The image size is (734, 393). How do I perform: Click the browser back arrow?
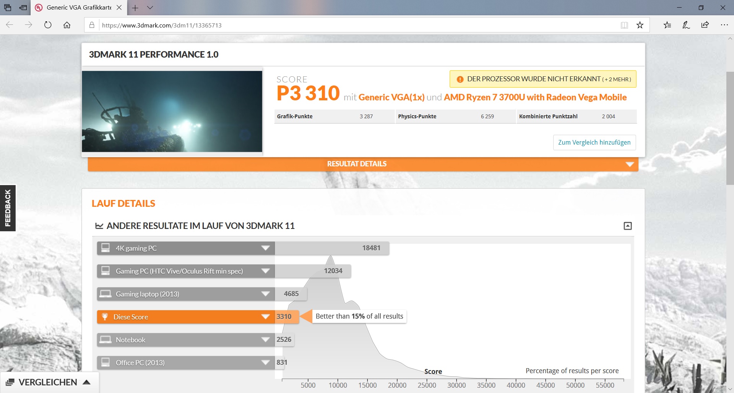(10, 25)
